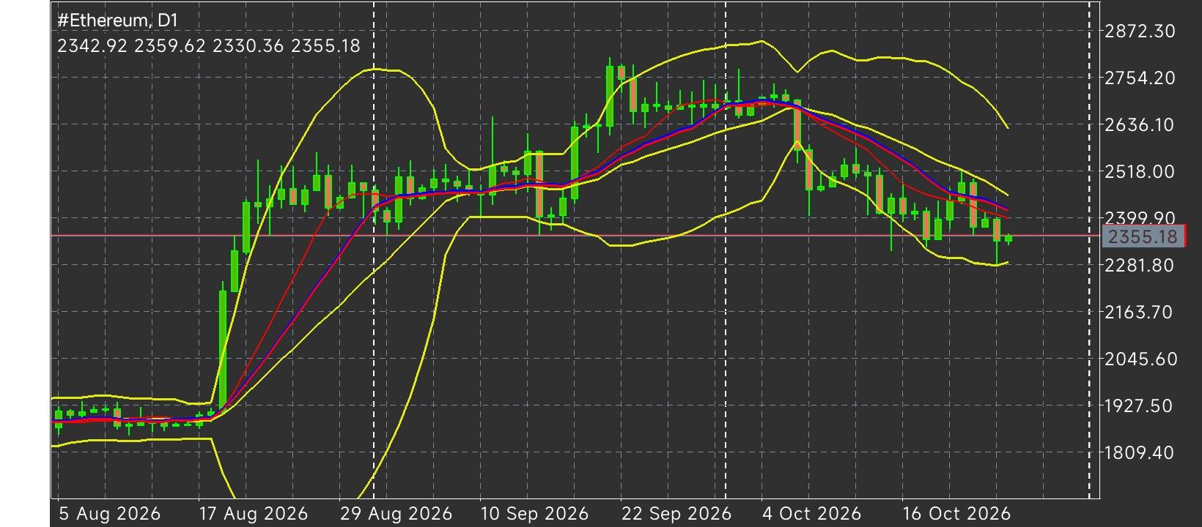This screenshot has width=1202, height=527.
Task: Click the 22 Sep 2026 date label
Action: tap(676, 514)
